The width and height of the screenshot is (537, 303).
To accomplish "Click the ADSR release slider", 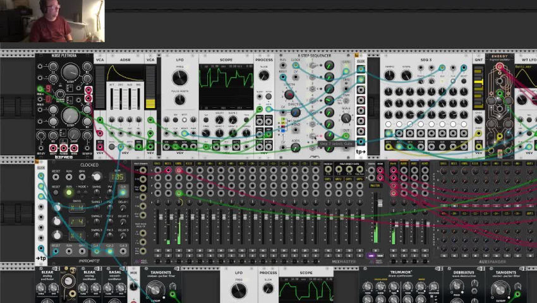I will 139,98.
